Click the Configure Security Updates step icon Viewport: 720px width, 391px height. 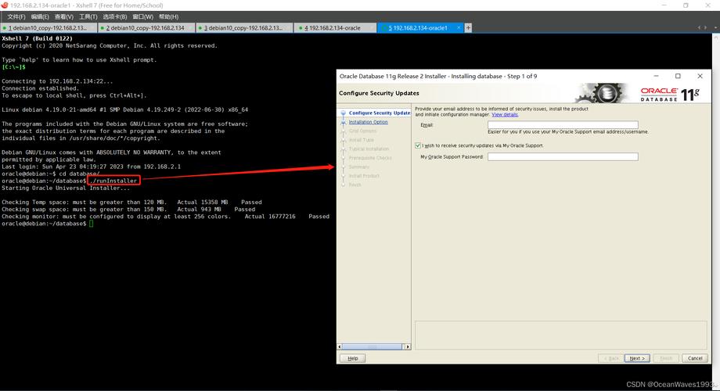coord(342,113)
